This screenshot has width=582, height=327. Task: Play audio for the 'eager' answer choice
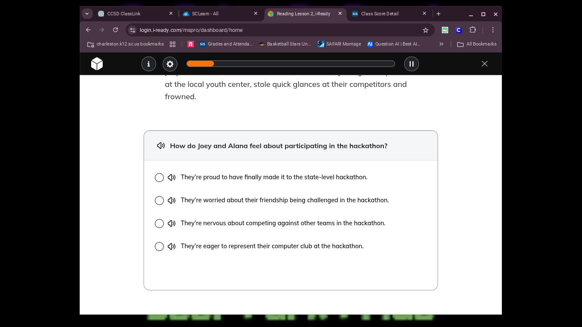[172, 247]
